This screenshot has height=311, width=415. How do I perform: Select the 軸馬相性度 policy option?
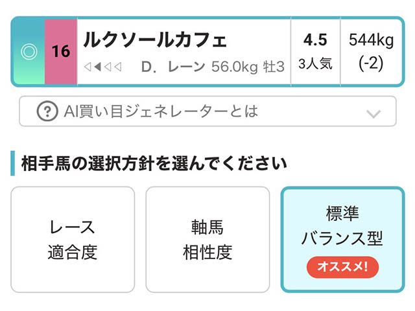207,240
